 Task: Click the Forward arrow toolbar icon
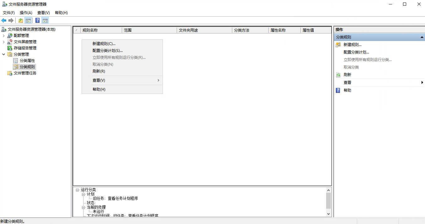[x=11, y=21]
